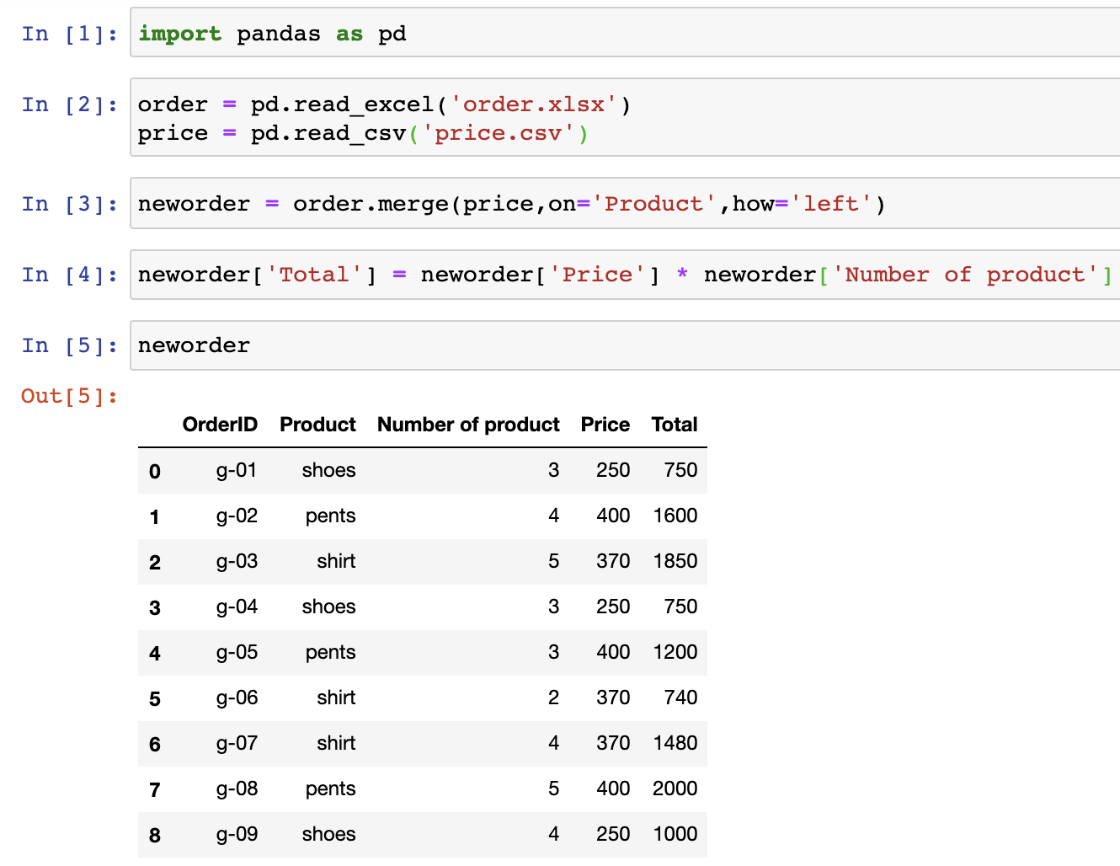The image size is (1120, 866).
Task: Click the Total column header
Action: (x=675, y=425)
